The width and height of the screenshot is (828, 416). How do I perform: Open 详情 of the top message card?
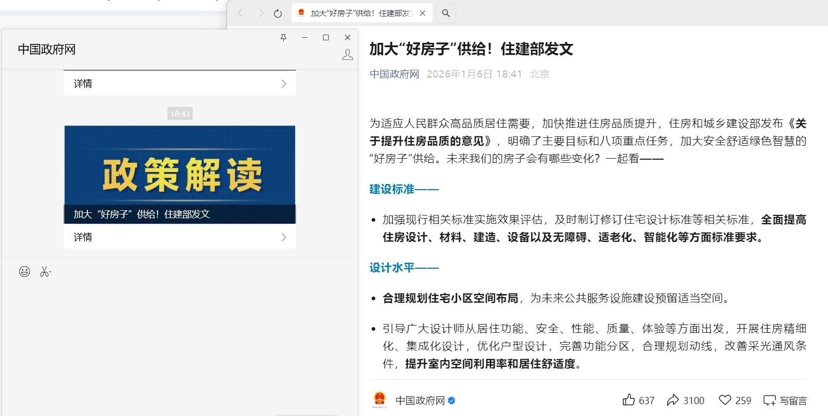pos(180,84)
